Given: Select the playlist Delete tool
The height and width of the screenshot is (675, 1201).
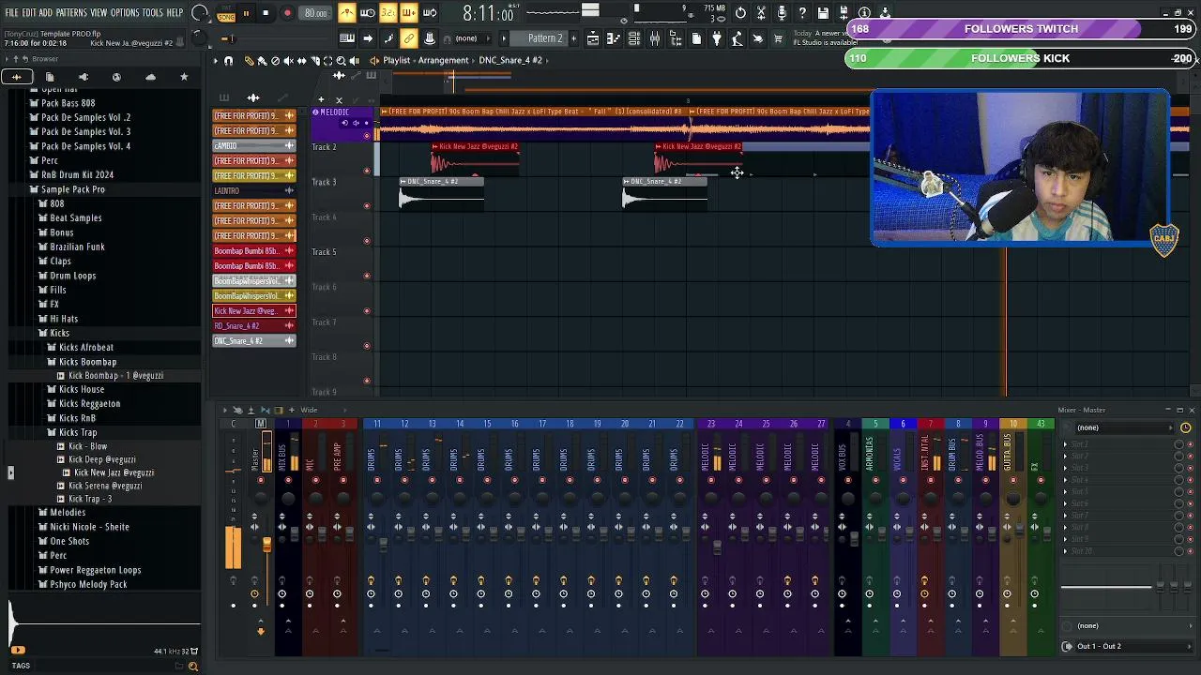Looking at the screenshot, I should (x=275, y=60).
